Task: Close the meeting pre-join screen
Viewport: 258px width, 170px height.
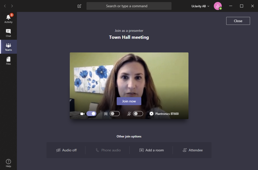Action: tap(238, 21)
